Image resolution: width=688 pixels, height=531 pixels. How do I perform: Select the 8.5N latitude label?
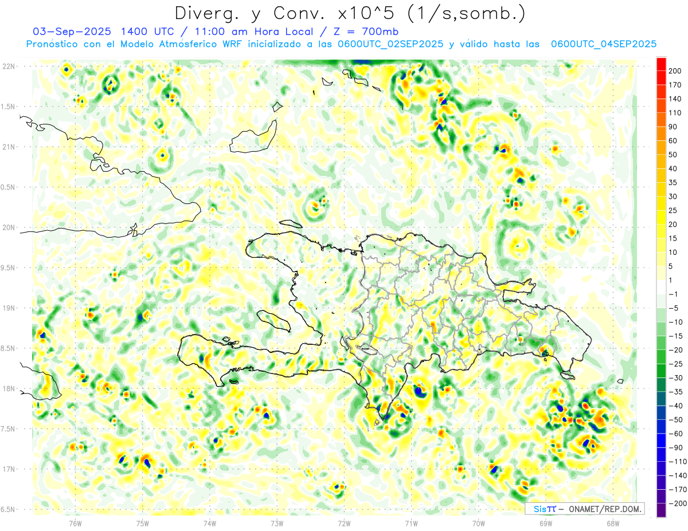8,348
